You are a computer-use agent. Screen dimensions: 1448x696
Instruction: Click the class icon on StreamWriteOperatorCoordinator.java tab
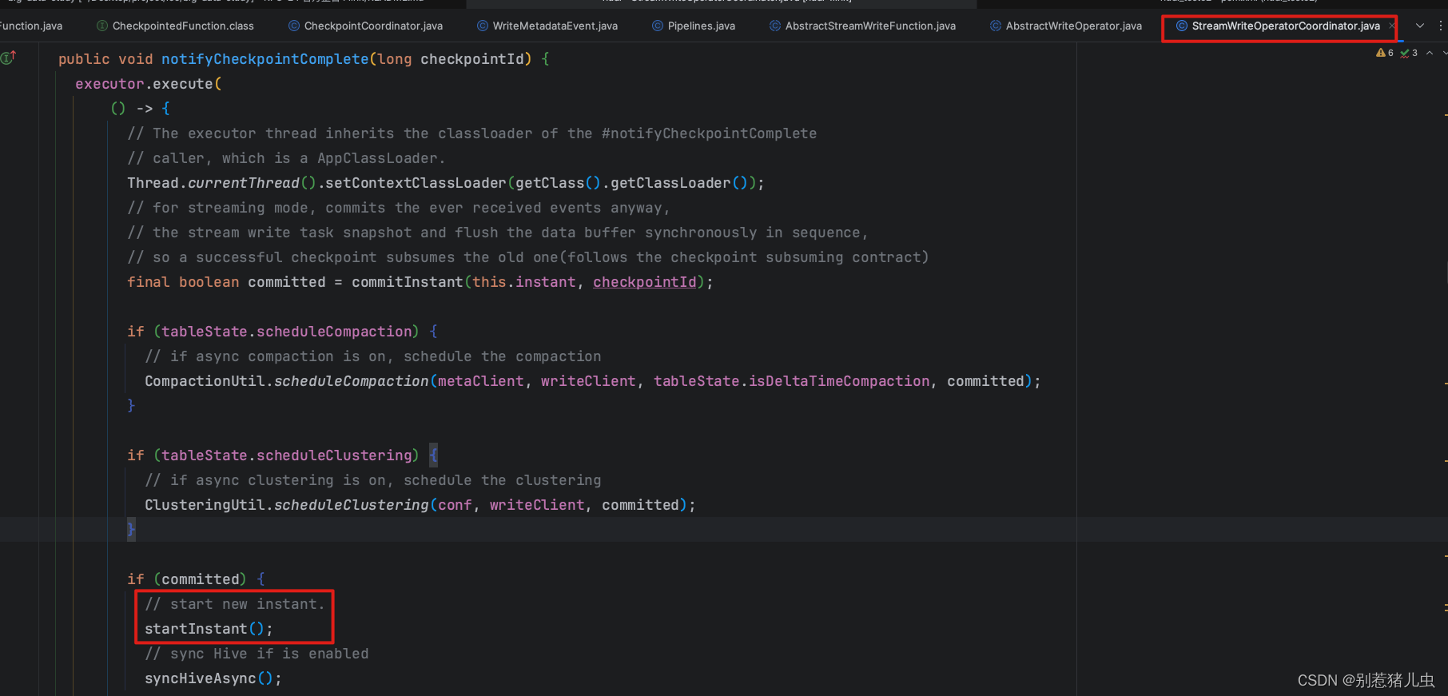tap(1182, 26)
